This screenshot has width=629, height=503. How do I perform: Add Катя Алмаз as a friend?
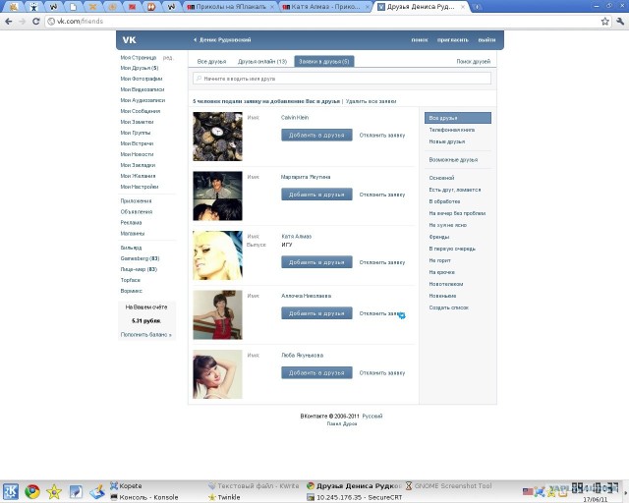pos(316,262)
